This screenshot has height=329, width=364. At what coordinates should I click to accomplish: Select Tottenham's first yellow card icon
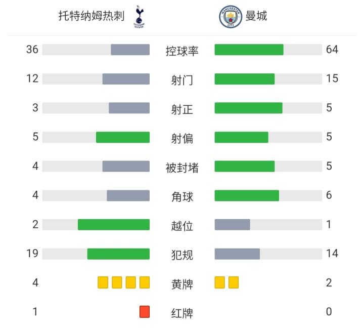[x=103, y=282]
